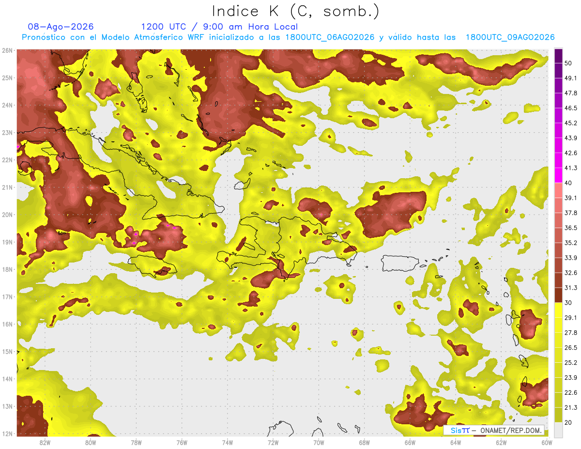The height and width of the screenshot is (449, 581).
Task: Select the date label '08-Ago-2026'
Action: pyautogui.click(x=61, y=27)
